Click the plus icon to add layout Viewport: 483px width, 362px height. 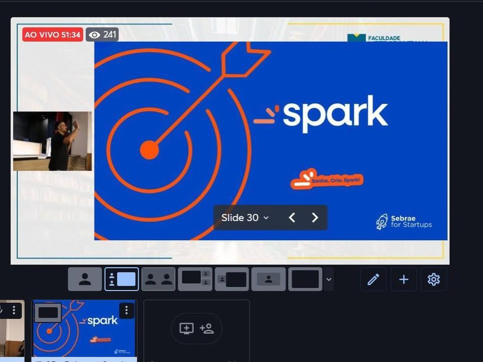click(403, 279)
